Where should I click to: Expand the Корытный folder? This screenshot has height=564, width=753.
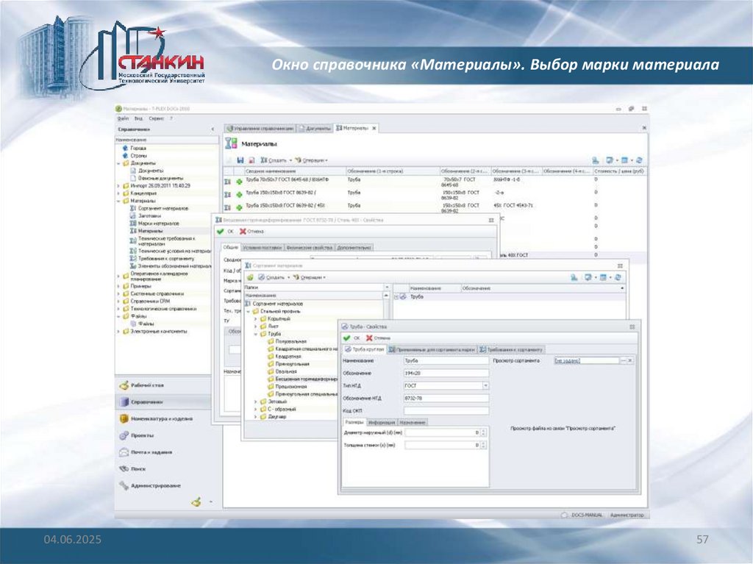pyautogui.click(x=255, y=319)
